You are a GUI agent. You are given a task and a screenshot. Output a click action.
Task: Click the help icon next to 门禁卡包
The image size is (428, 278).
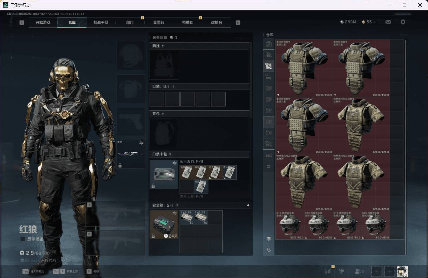point(170,154)
